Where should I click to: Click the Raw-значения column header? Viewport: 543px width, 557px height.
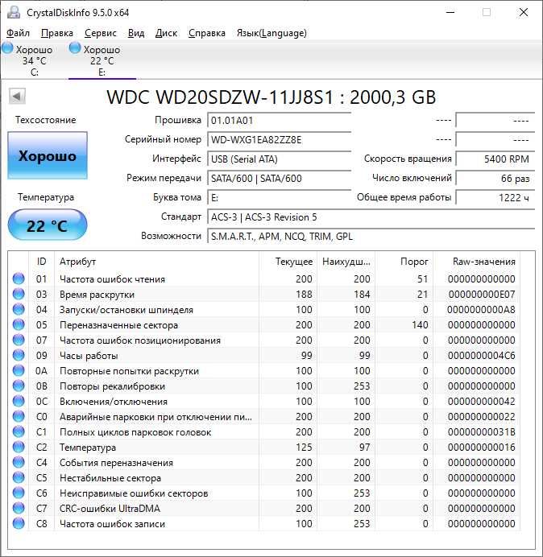tap(476, 262)
